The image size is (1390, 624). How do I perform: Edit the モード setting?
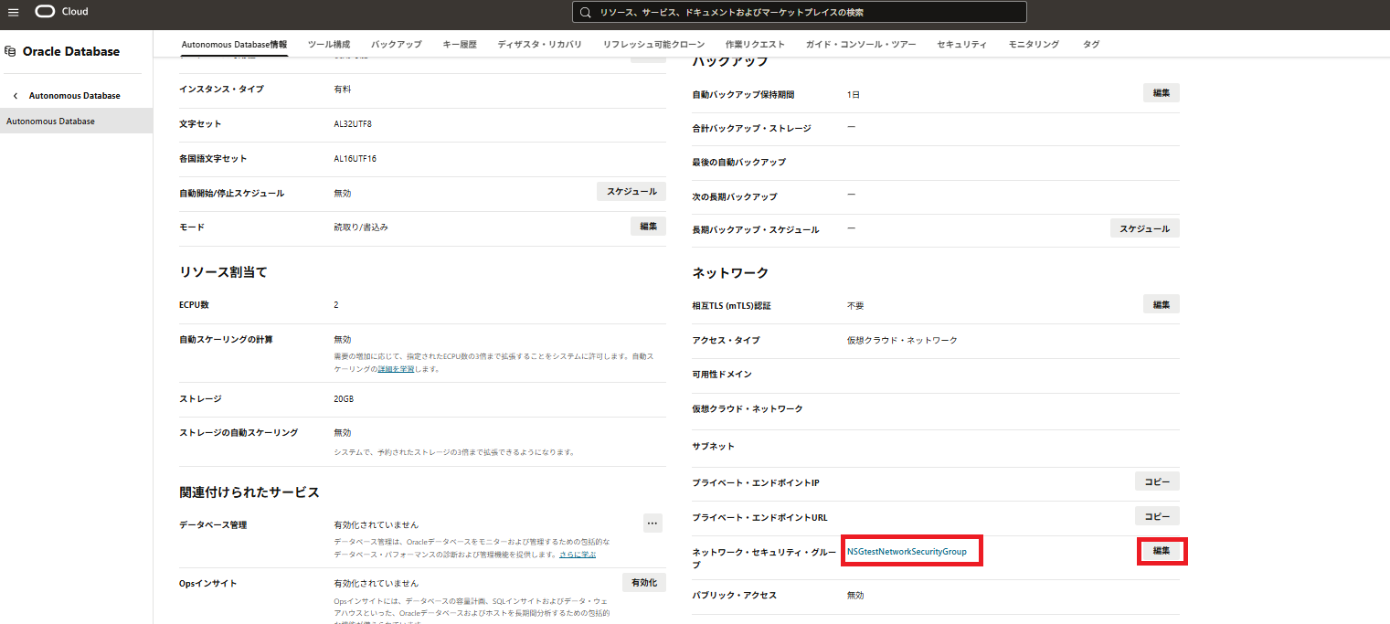[648, 225]
